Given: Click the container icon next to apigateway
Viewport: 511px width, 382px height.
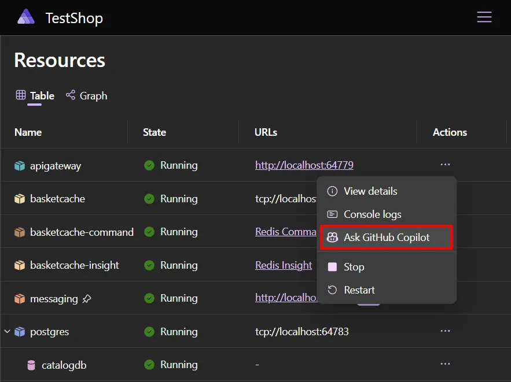Looking at the screenshot, I should pyautogui.click(x=19, y=165).
